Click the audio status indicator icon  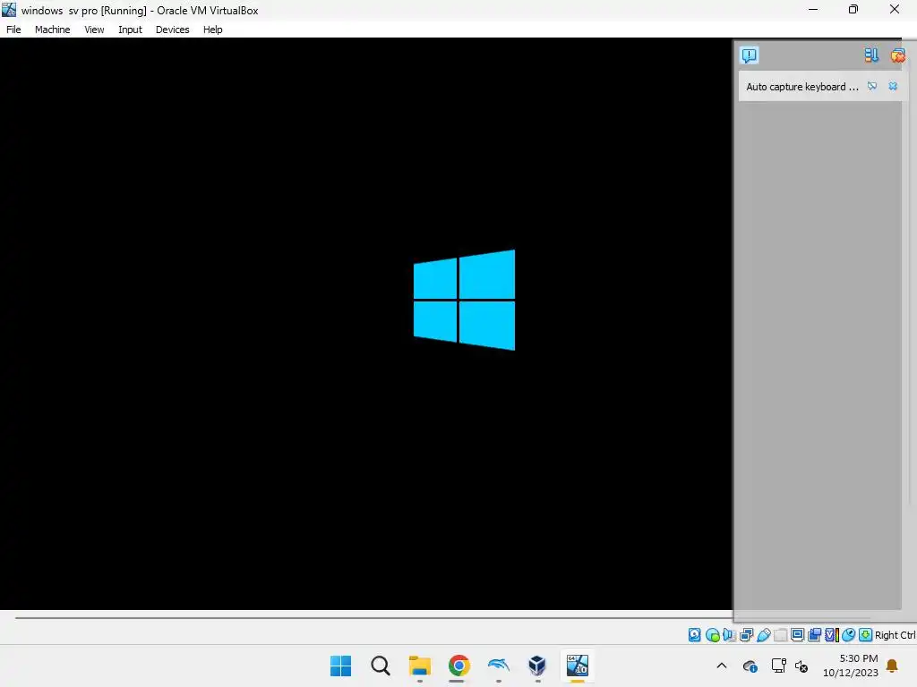(729, 635)
